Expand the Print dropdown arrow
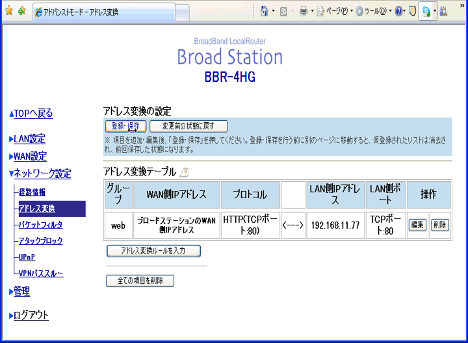 312,11
